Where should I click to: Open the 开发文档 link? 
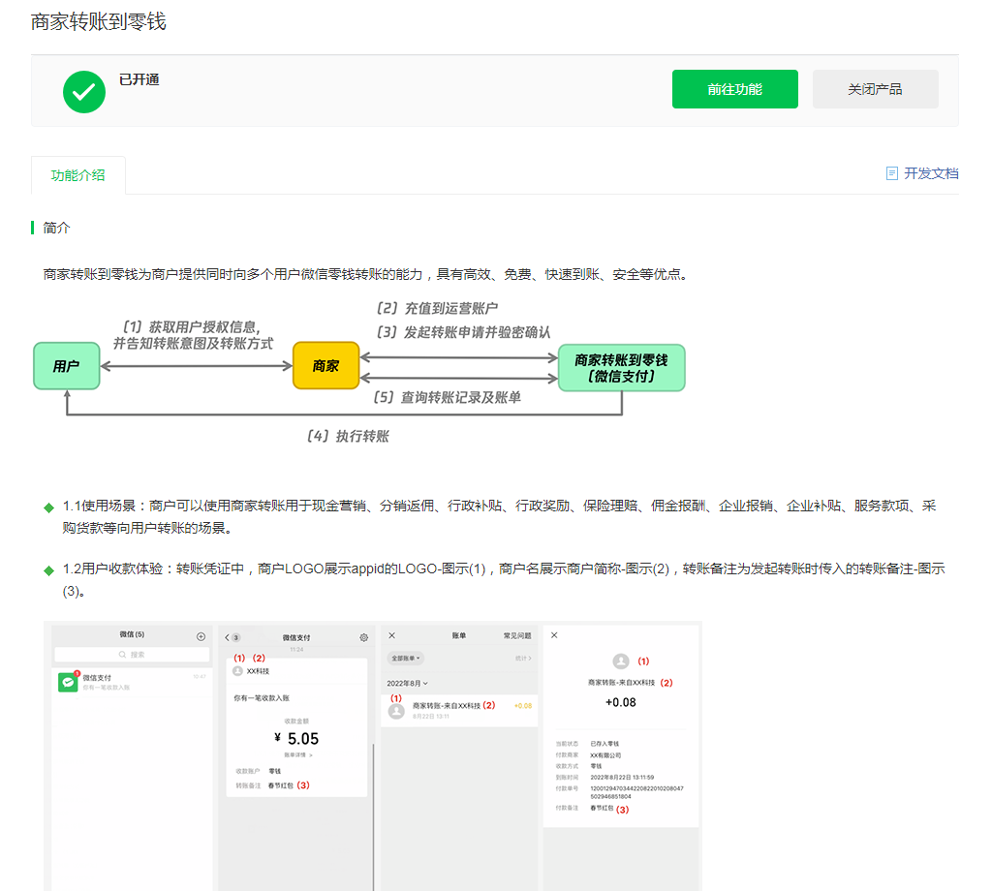931,173
